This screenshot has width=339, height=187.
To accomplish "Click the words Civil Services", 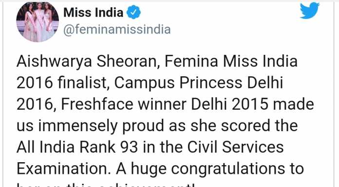I will (235, 147).
